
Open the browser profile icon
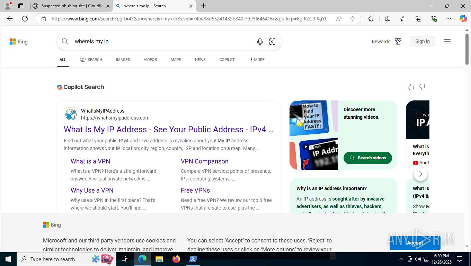click(x=8, y=6)
